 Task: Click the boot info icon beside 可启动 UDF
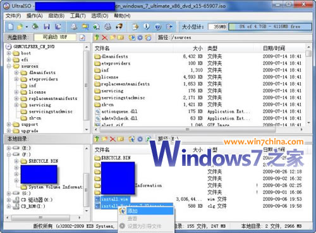pos(82,38)
